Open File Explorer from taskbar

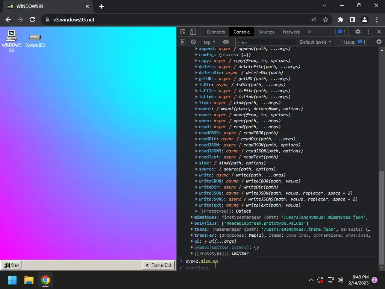click(x=29, y=280)
